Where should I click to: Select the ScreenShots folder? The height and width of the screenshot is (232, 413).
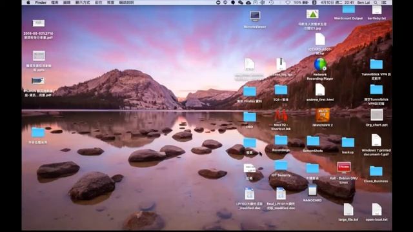312,141
